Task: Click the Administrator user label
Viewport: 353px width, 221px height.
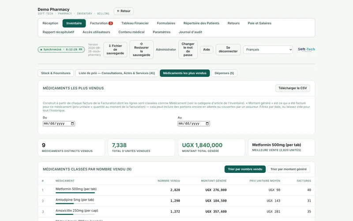Action: (166, 50)
